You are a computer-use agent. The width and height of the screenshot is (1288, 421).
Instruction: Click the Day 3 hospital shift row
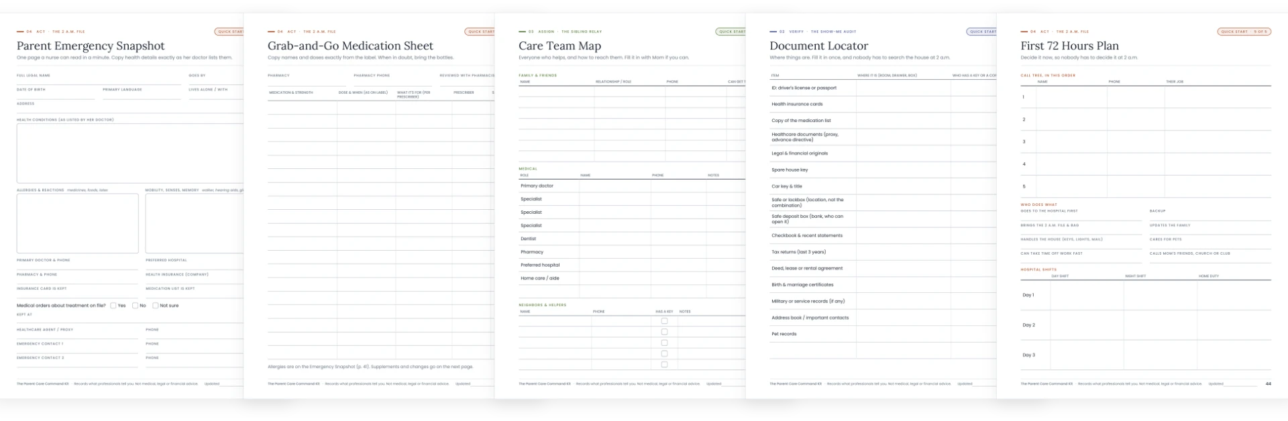1146,355
